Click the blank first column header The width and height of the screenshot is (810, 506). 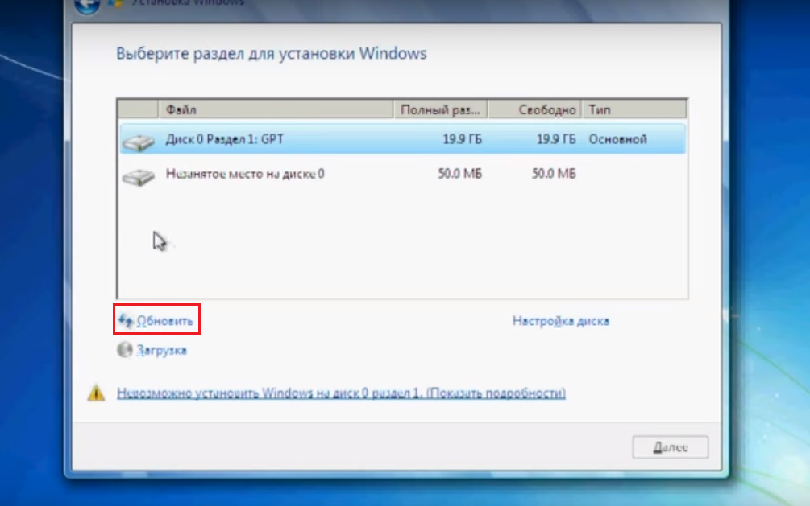[x=138, y=109]
